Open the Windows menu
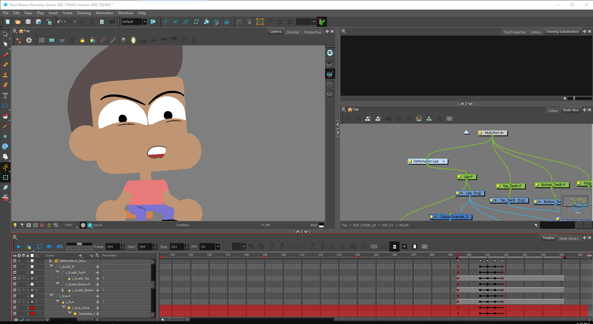This screenshot has width=593, height=324. (x=125, y=13)
